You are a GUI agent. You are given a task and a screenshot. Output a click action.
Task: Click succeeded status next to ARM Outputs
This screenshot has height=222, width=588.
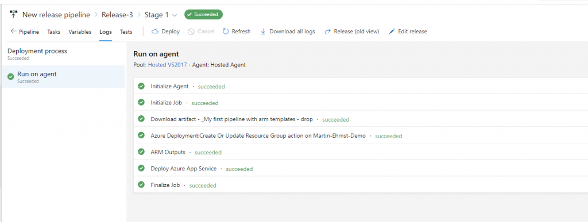pyautogui.click(x=208, y=153)
